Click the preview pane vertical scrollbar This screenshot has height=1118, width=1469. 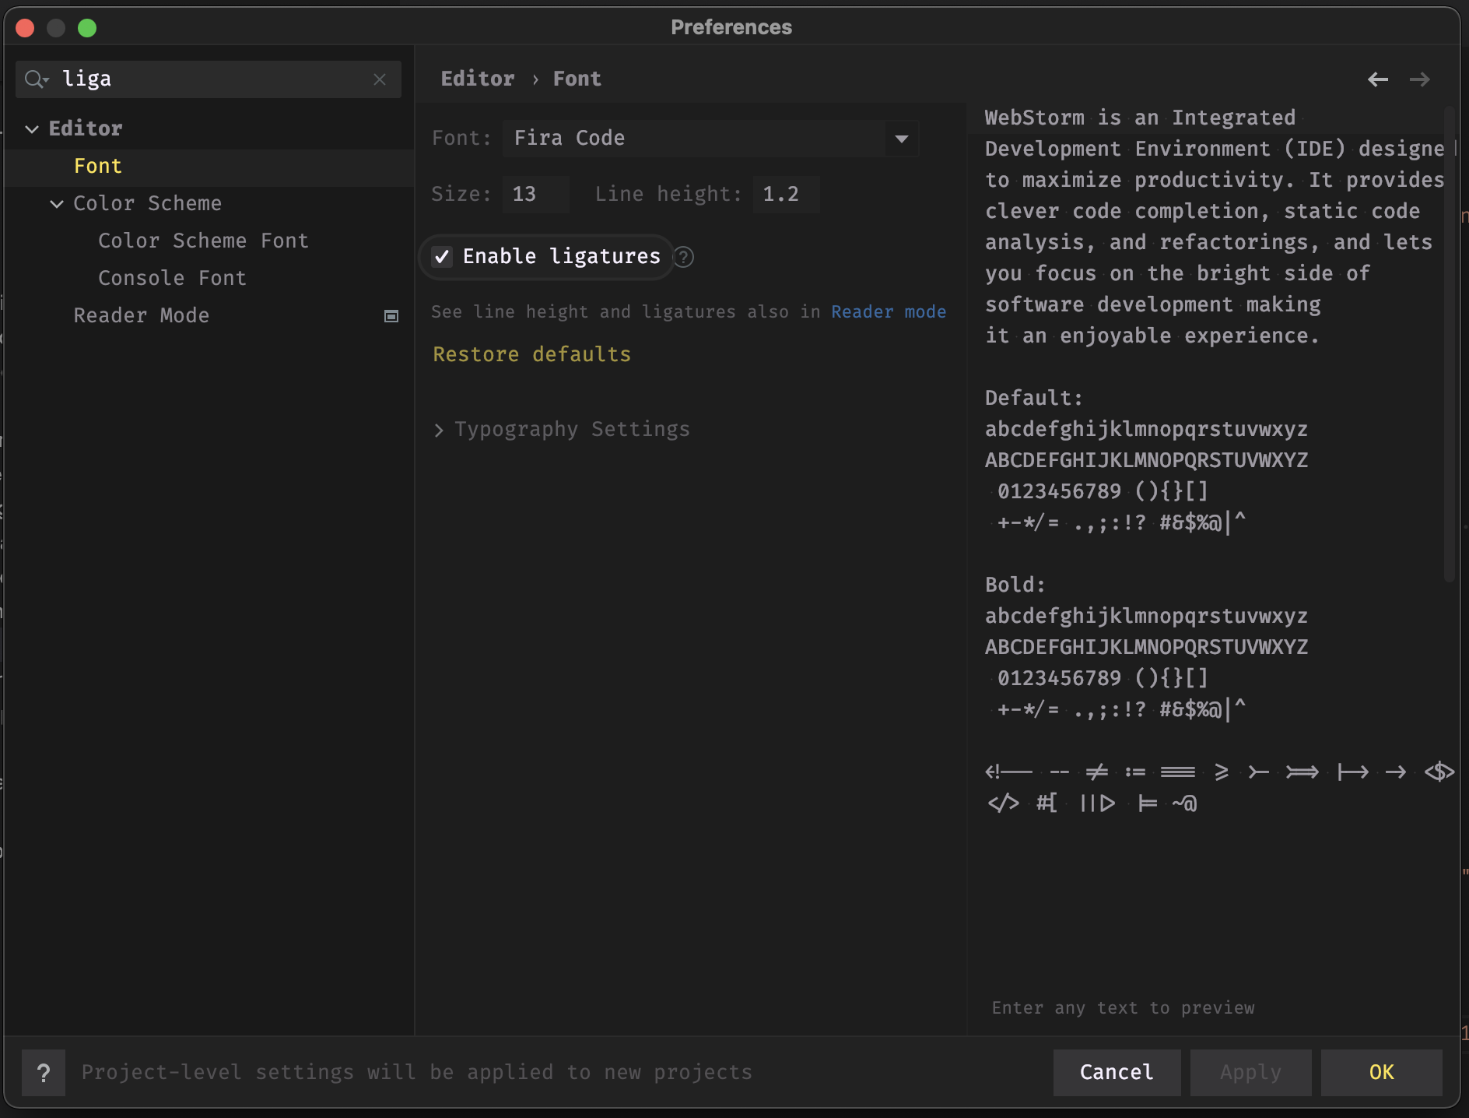click(1449, 344)
